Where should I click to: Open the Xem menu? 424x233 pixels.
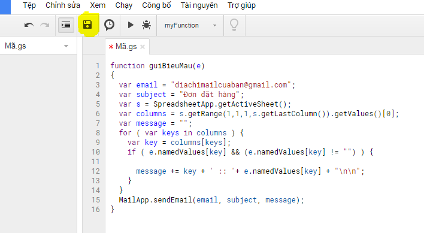(98, 5)
